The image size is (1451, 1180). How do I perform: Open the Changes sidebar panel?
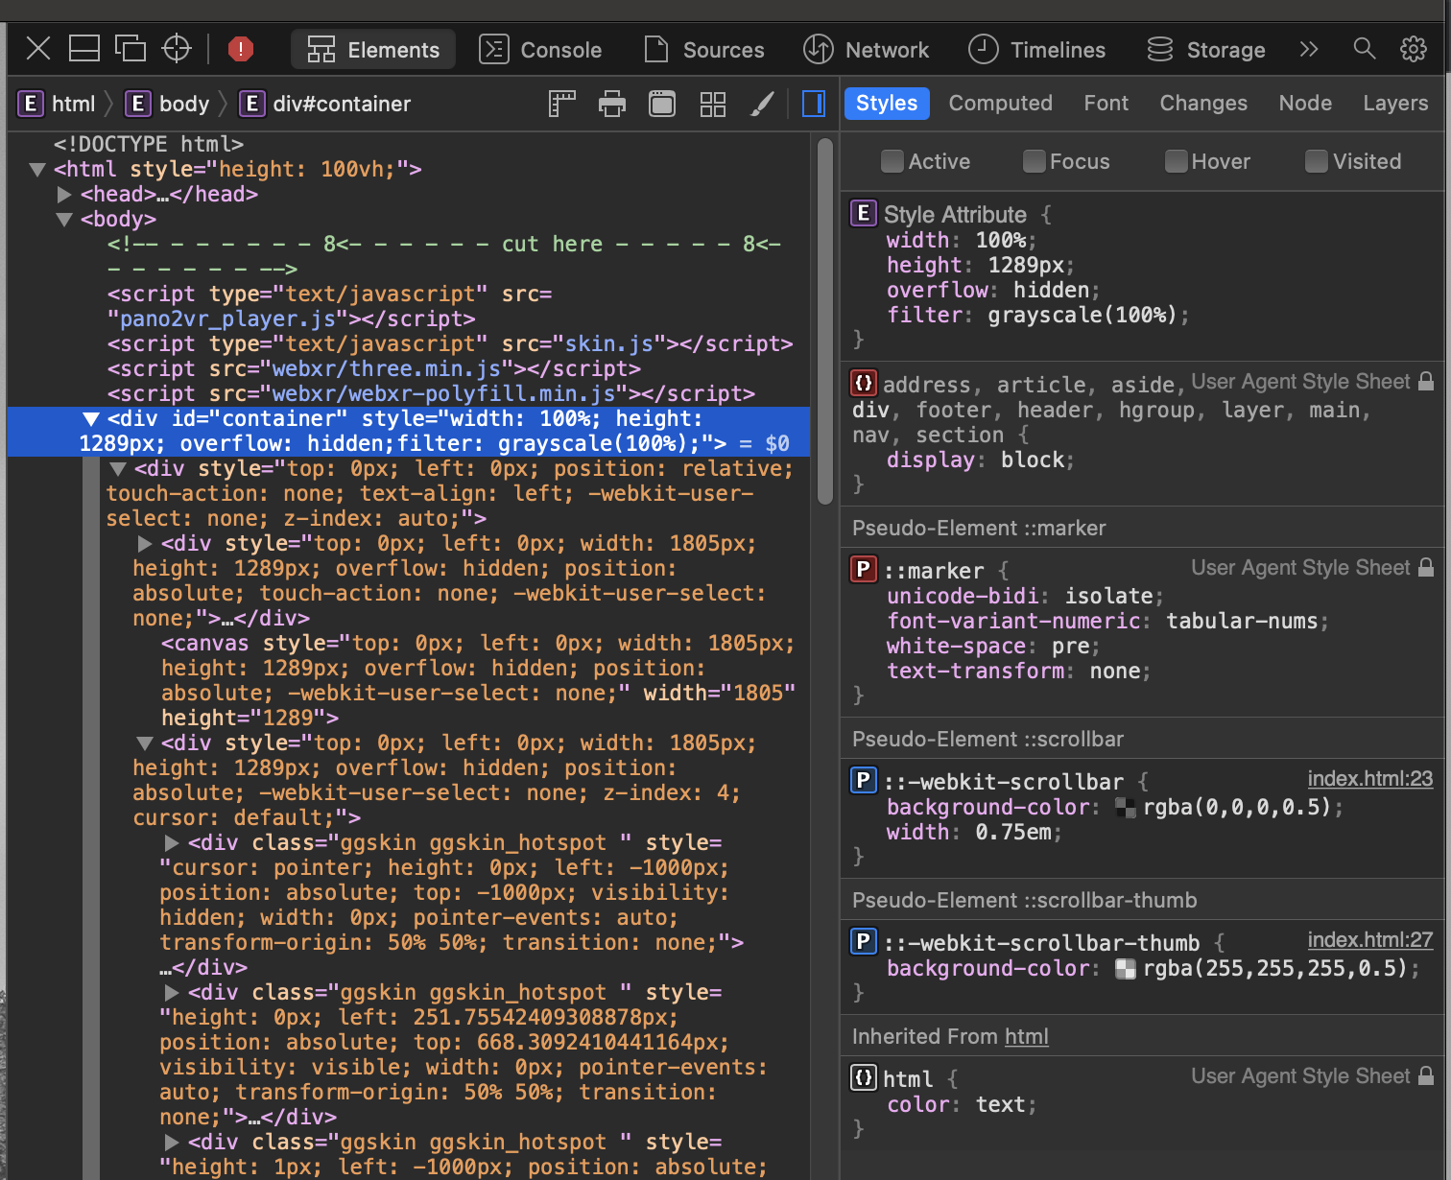(1203, 103)
